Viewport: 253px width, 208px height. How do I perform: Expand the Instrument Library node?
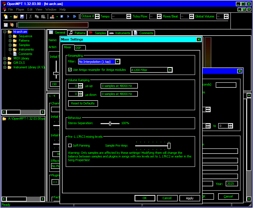(x=5, y=67)
